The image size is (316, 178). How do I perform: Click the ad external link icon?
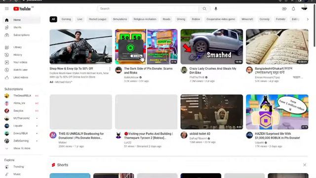coord(108,60)
